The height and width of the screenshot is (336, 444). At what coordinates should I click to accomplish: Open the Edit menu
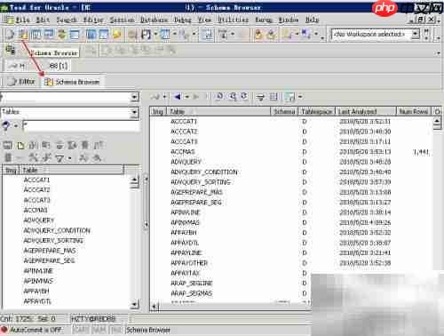(x=43, y=20)
